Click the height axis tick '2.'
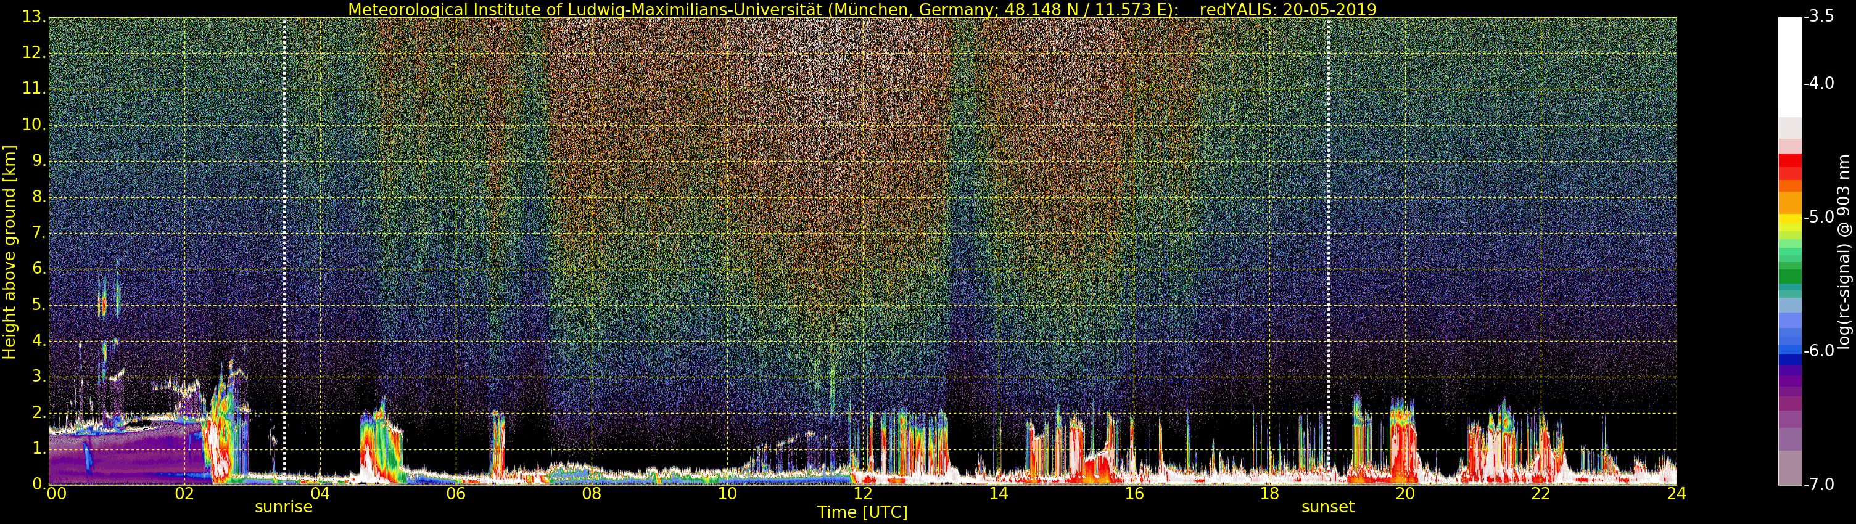This screenshot has width=1856, height=524. (x=39, y=413)
